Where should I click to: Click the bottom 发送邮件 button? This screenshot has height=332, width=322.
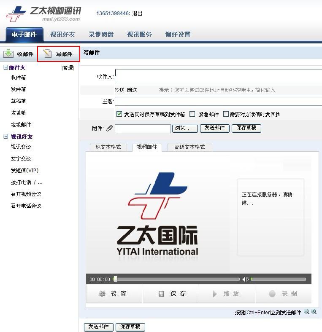click(x=99, y=327)
